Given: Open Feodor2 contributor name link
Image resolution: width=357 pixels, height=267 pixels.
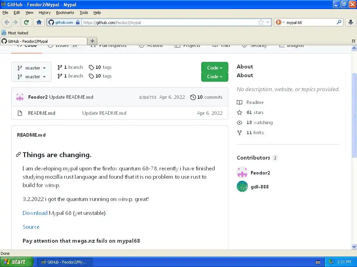Looking at the screenshot, I should pyautogui.click(x=260, y=173).
